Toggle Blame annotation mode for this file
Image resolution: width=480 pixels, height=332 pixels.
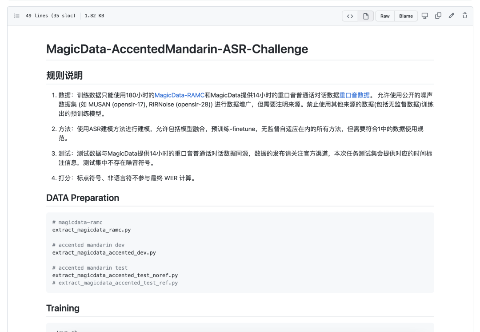click(x=406, y=16)
